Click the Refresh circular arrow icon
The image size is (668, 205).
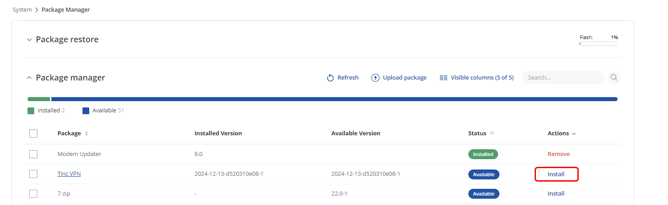[x=330, y=78]
